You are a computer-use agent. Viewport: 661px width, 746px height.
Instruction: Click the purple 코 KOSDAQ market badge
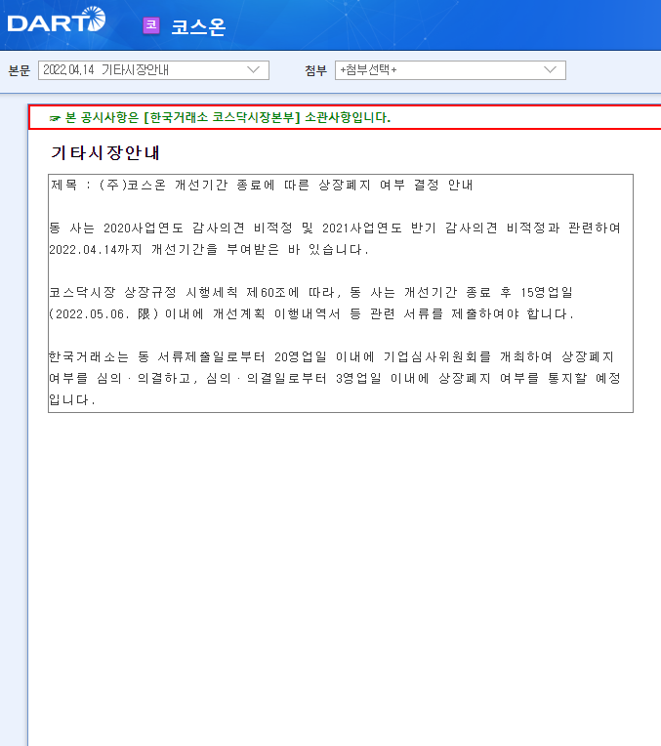pyautogui.click(x=151, y=25)
